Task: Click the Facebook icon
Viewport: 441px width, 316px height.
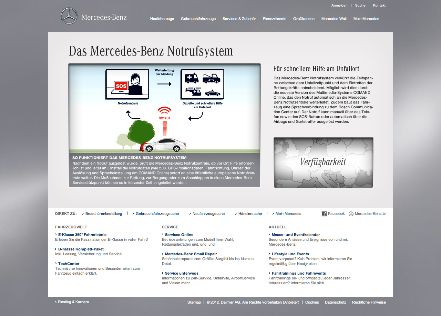Action: coord(324,214)
